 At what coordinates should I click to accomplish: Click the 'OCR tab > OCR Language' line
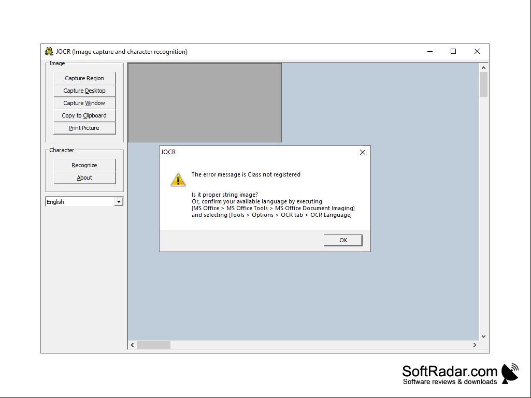click(x=271, y=215)
